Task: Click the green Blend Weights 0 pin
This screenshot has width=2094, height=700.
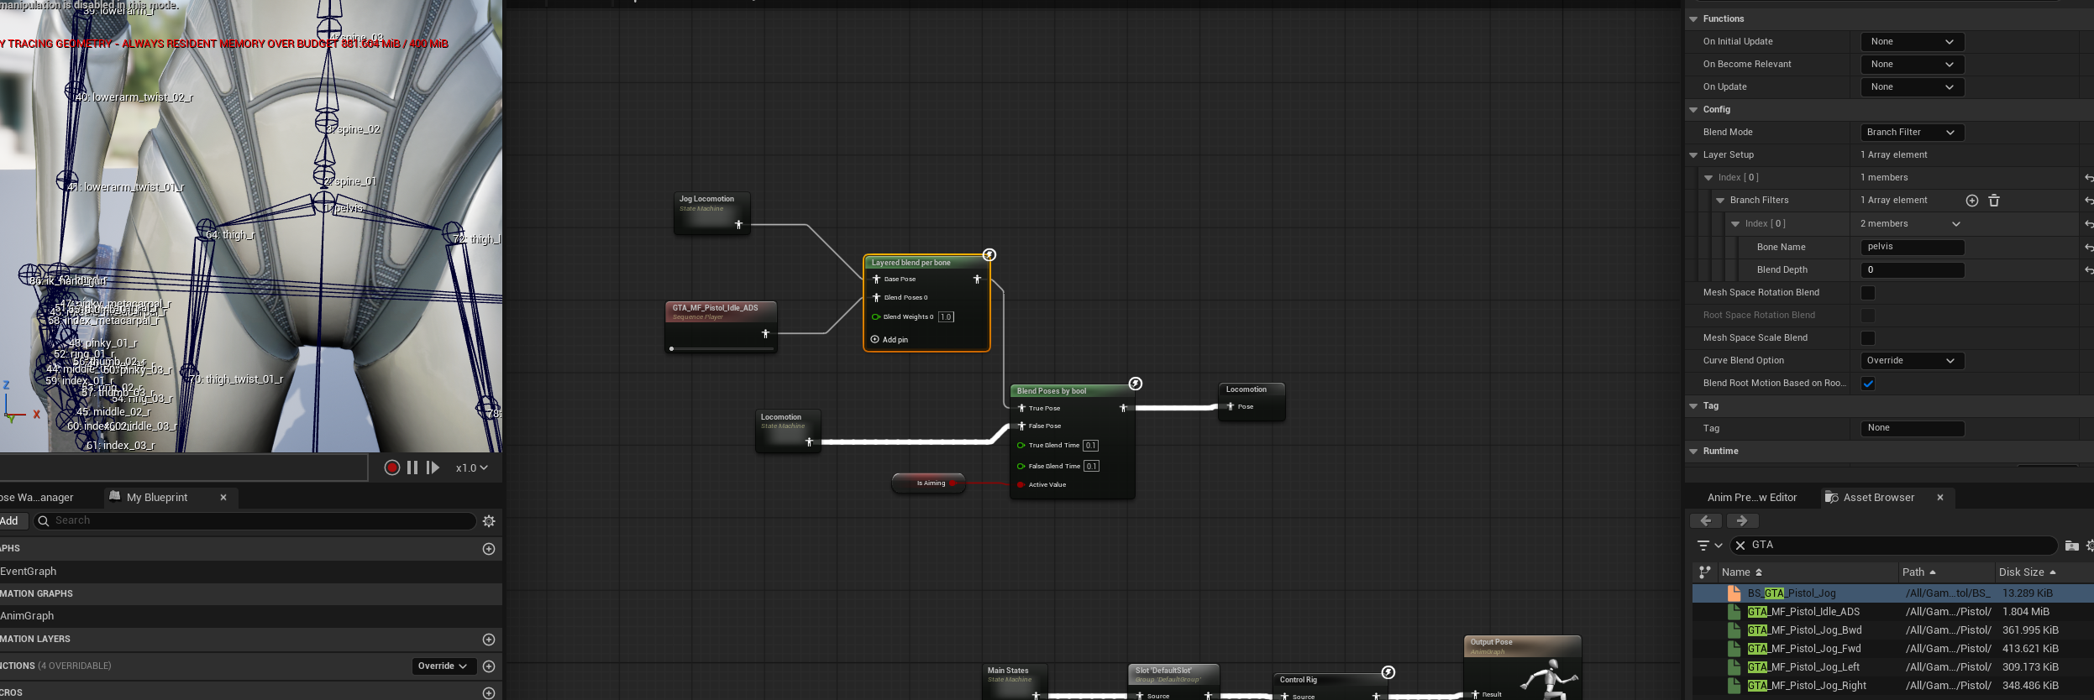Action: click(x=876, y=317)
